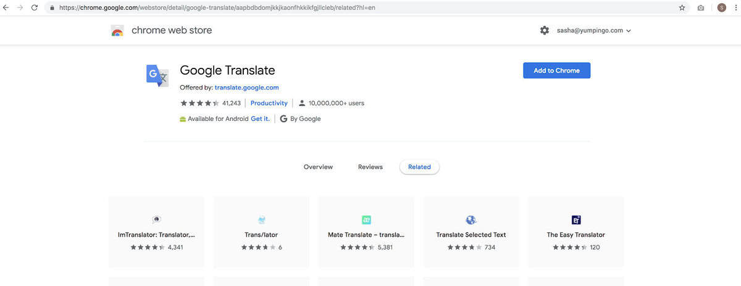Image resolution: width=741 pixels, height=286 pixels.
Task: Click the 'chrome web store' title text
Action: point(172,30)
